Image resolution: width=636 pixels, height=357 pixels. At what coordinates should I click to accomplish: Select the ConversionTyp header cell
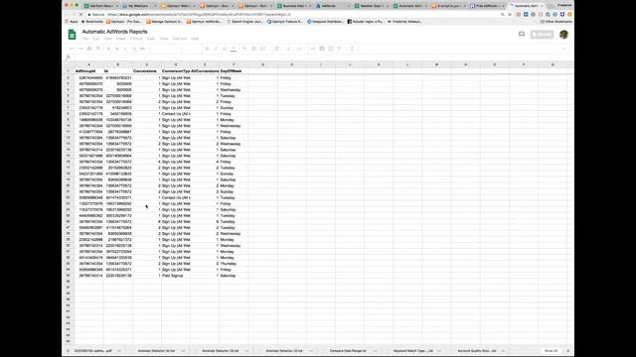[x=176, y=70]
